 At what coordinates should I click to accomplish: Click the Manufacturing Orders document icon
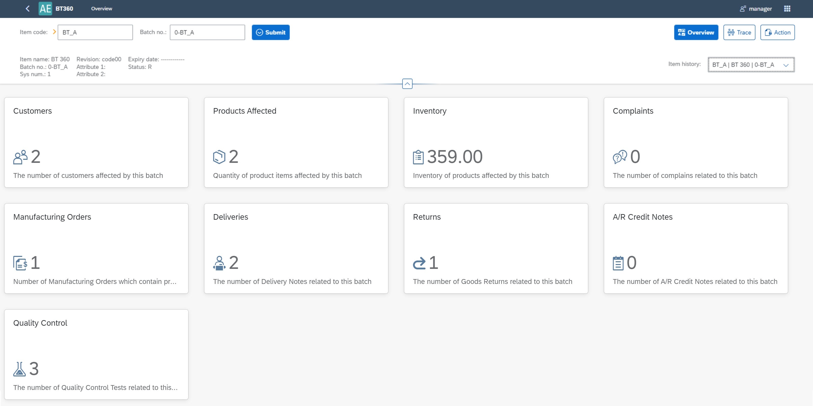click(x=20, y=262)
